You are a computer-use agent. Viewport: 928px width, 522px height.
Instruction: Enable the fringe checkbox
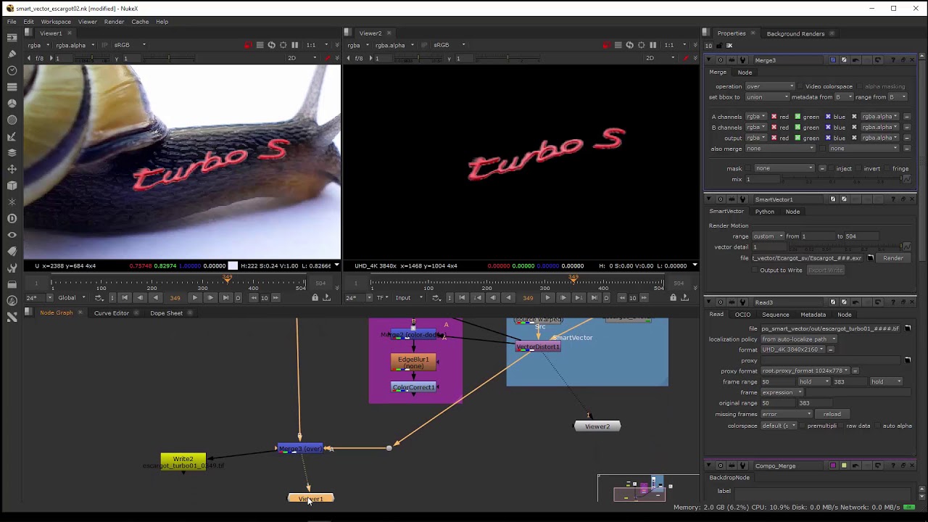tap(887, 169)
